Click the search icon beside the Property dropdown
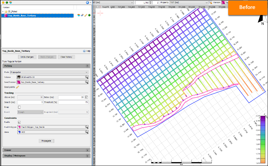The width and height of the screenshot is (268, 166). [210, 2]
